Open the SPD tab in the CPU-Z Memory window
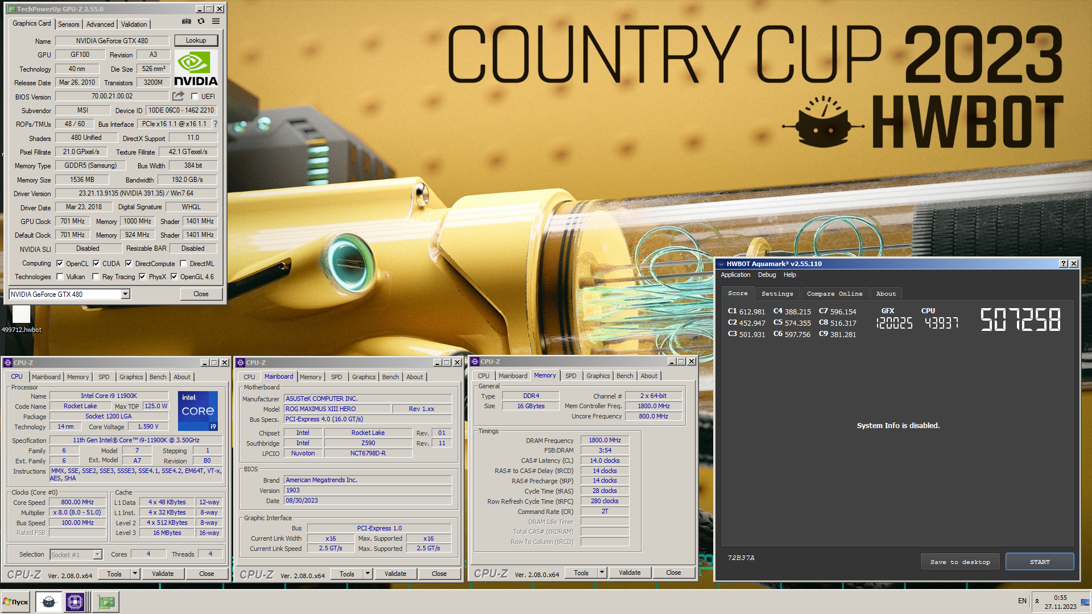Image resolution: width=1092 pixels, height=614 pixels. tap(571, 376)
